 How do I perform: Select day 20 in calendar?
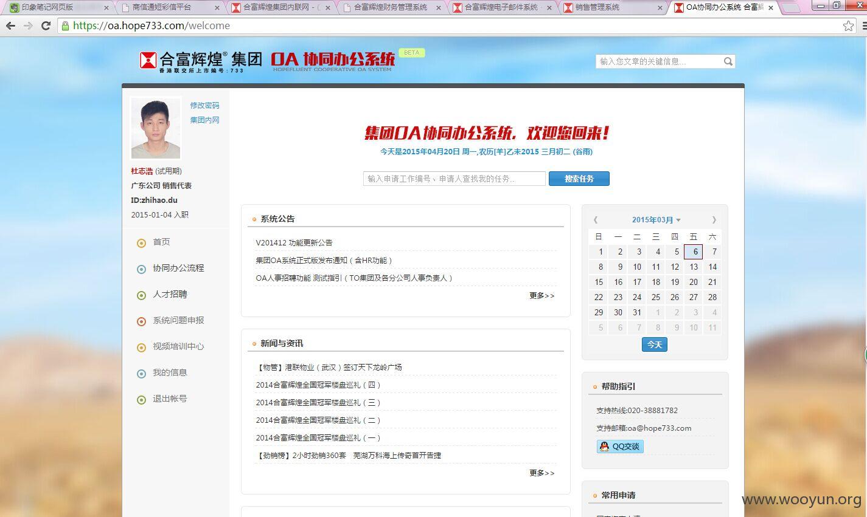click(x=694, y=282)
